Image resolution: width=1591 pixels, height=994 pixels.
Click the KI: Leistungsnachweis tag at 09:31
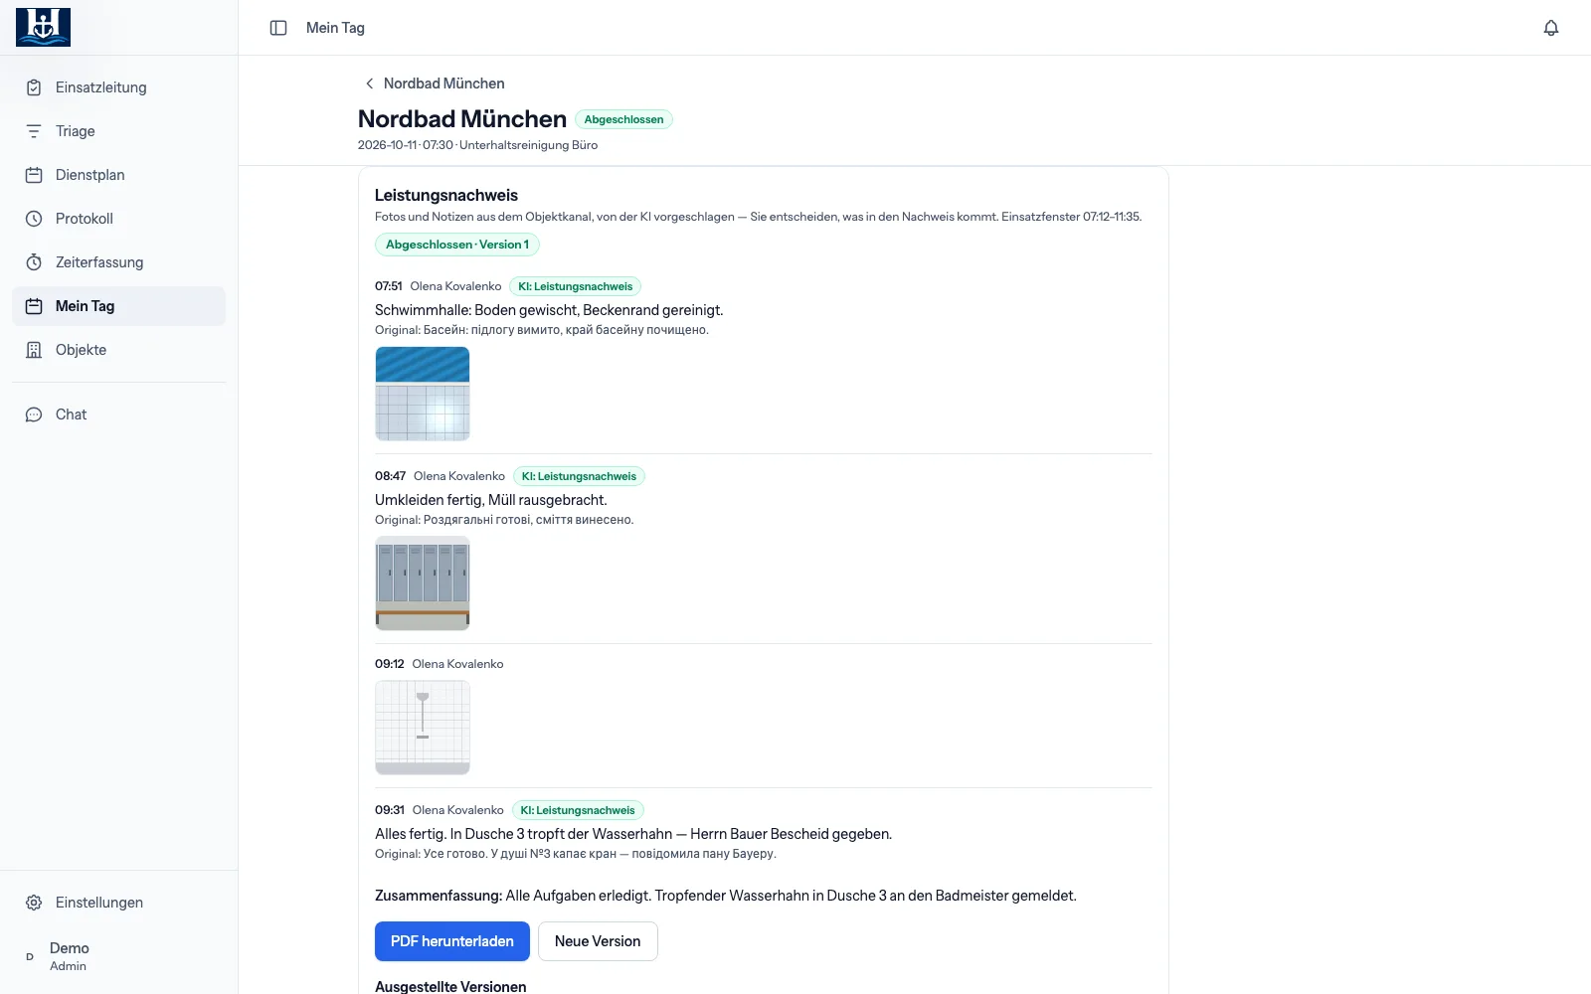[578, 810]
